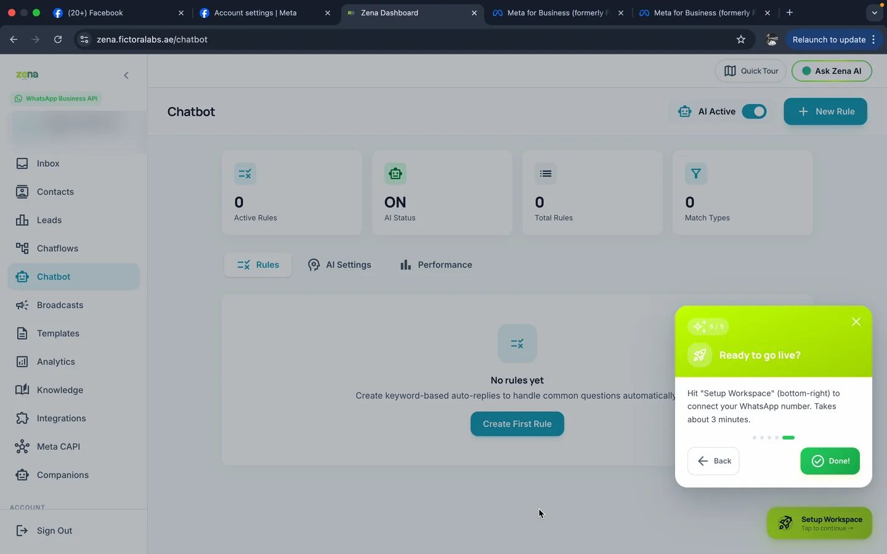View Analytics page

(x=73, y=361)
